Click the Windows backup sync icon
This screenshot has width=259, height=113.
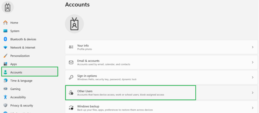tap(71, 108)
